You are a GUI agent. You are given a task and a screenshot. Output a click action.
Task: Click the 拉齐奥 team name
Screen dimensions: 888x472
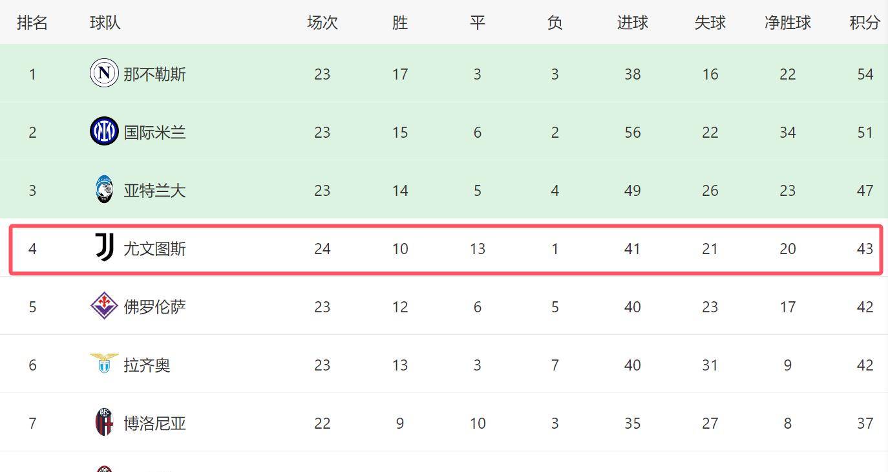[x=147, y=365]
